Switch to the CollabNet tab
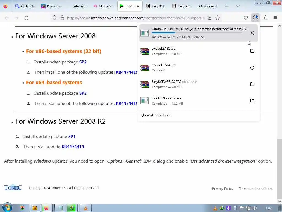The image size is (282, 212). 25,6
